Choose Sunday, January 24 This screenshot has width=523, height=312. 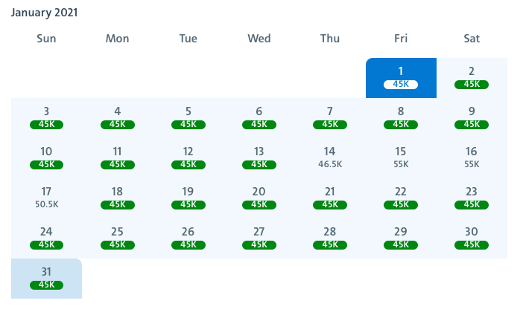click(x=46, y=238)
